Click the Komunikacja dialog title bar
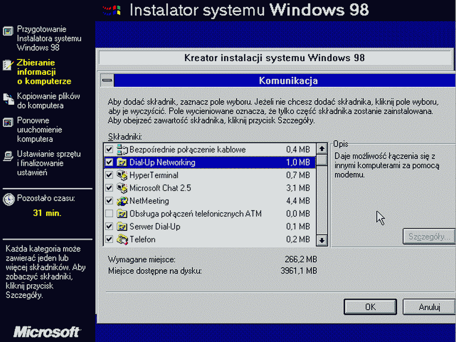 point(285,80)
